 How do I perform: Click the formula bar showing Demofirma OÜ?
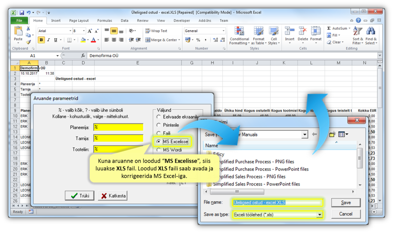tap(232, 56)
